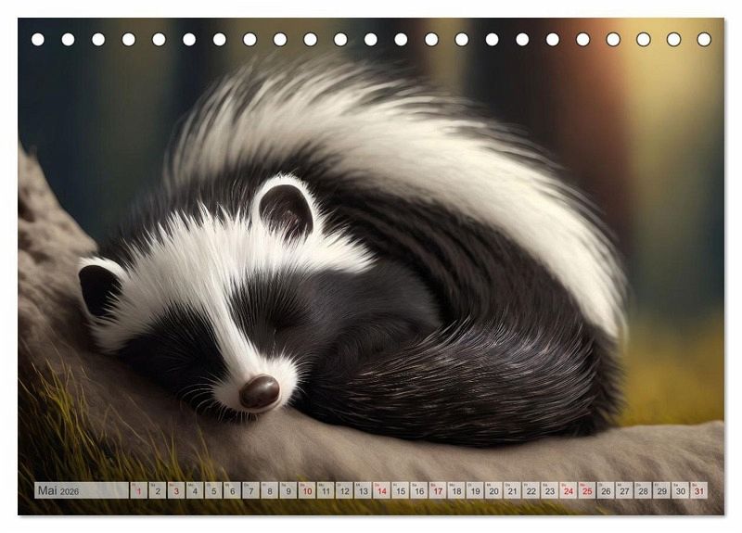
Task: Click day 28 in the date row
Action: click(x=643, y=491)
